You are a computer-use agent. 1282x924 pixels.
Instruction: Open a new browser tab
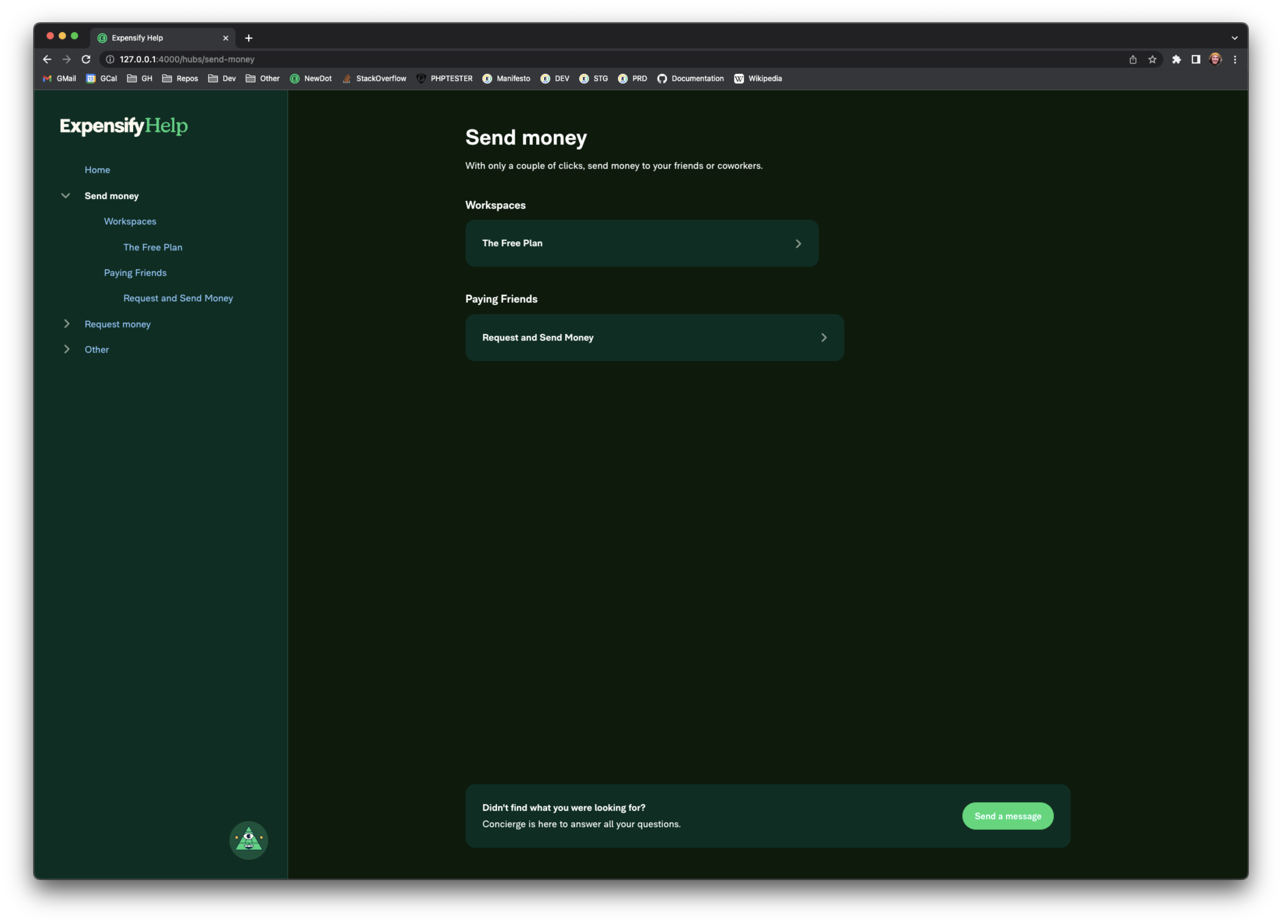click(249, 38)
